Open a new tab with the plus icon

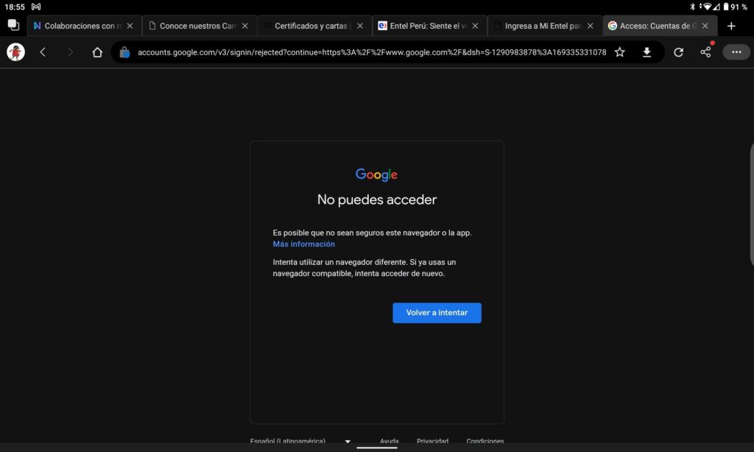coord(731,24)
